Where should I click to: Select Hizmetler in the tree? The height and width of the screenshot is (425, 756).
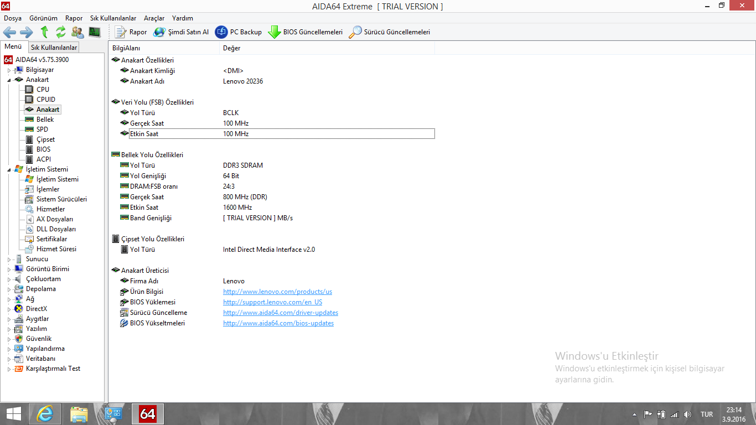50,209
